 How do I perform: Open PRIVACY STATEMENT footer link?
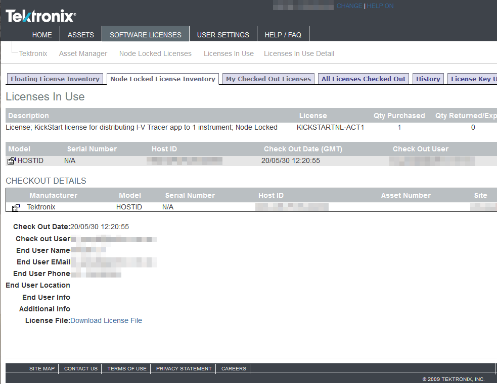(x=184, y=368)
